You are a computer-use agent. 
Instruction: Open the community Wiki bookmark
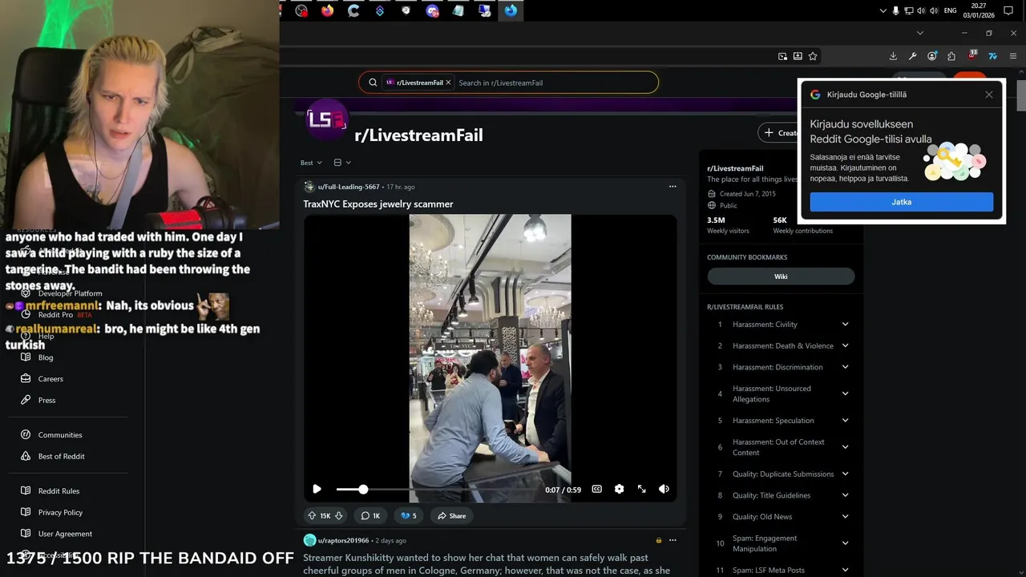(x=781, y=276)
